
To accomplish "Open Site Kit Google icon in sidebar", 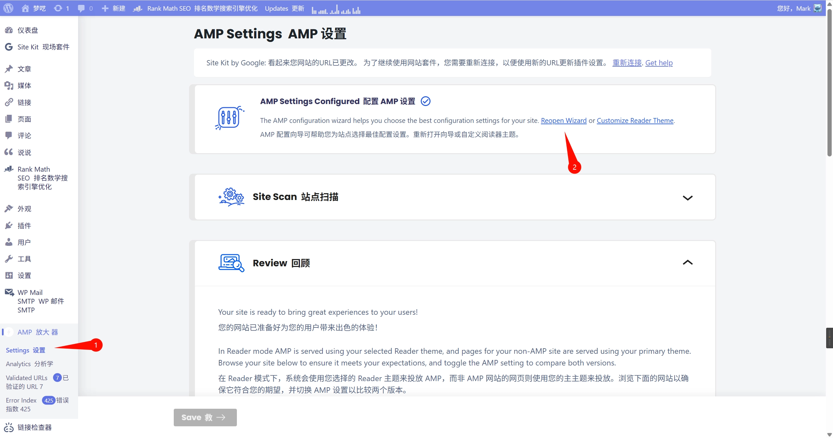I will (x=9, y=47).
